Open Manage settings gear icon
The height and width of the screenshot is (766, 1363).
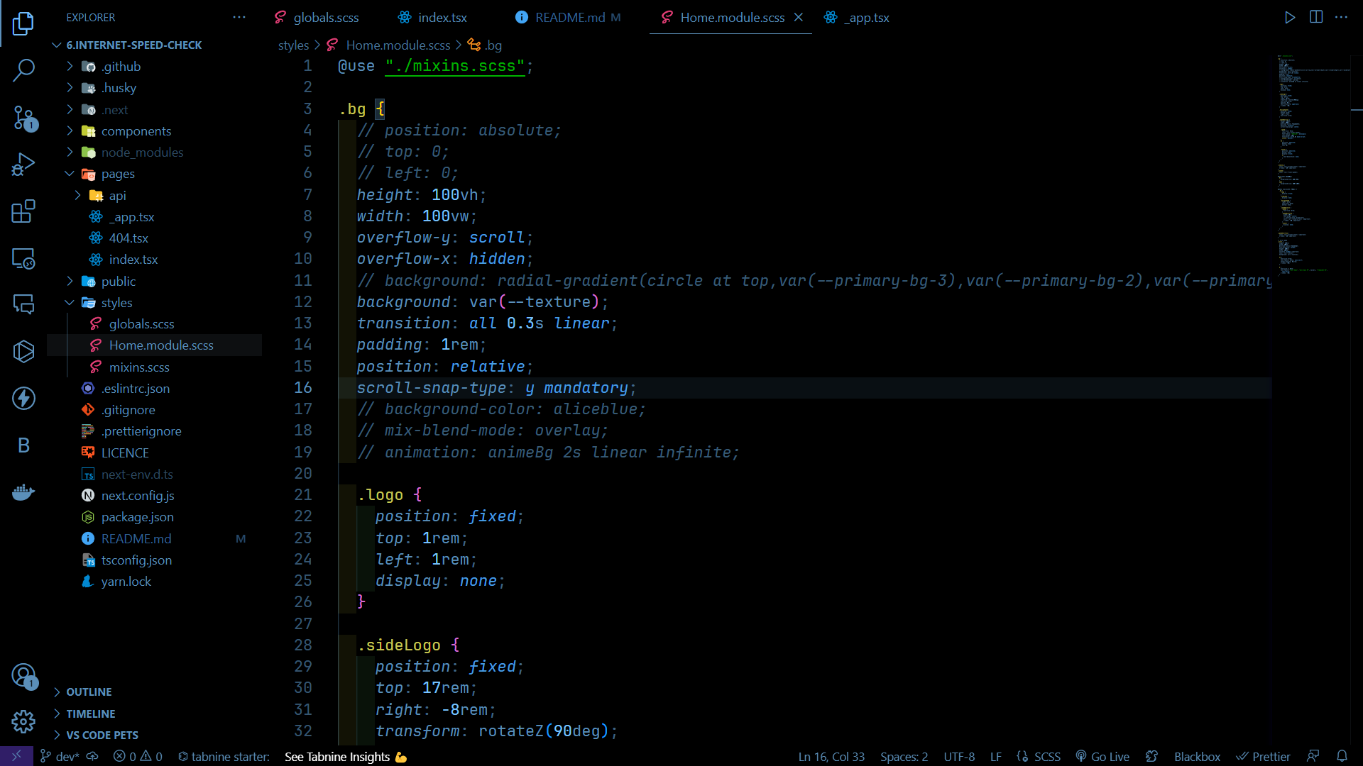[23, 722]
